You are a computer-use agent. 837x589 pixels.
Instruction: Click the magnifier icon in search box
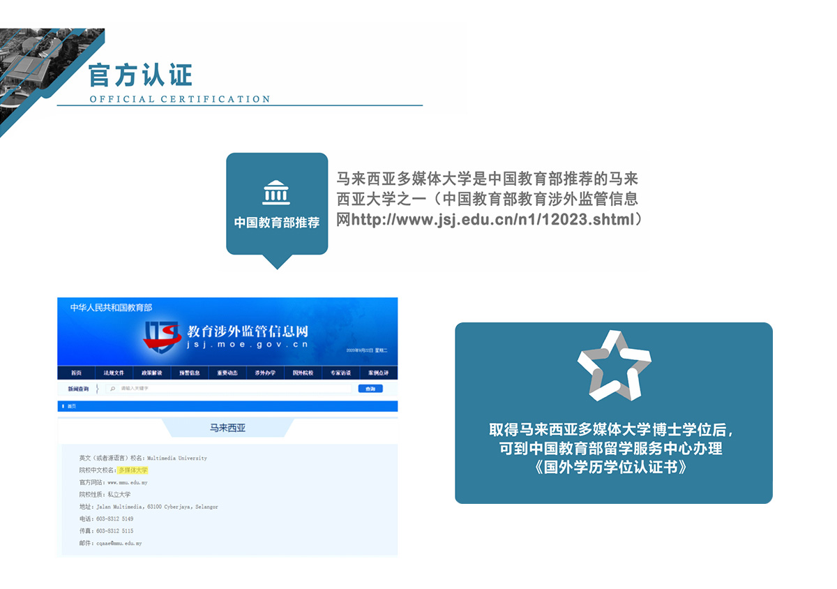(x=113, y=389)
